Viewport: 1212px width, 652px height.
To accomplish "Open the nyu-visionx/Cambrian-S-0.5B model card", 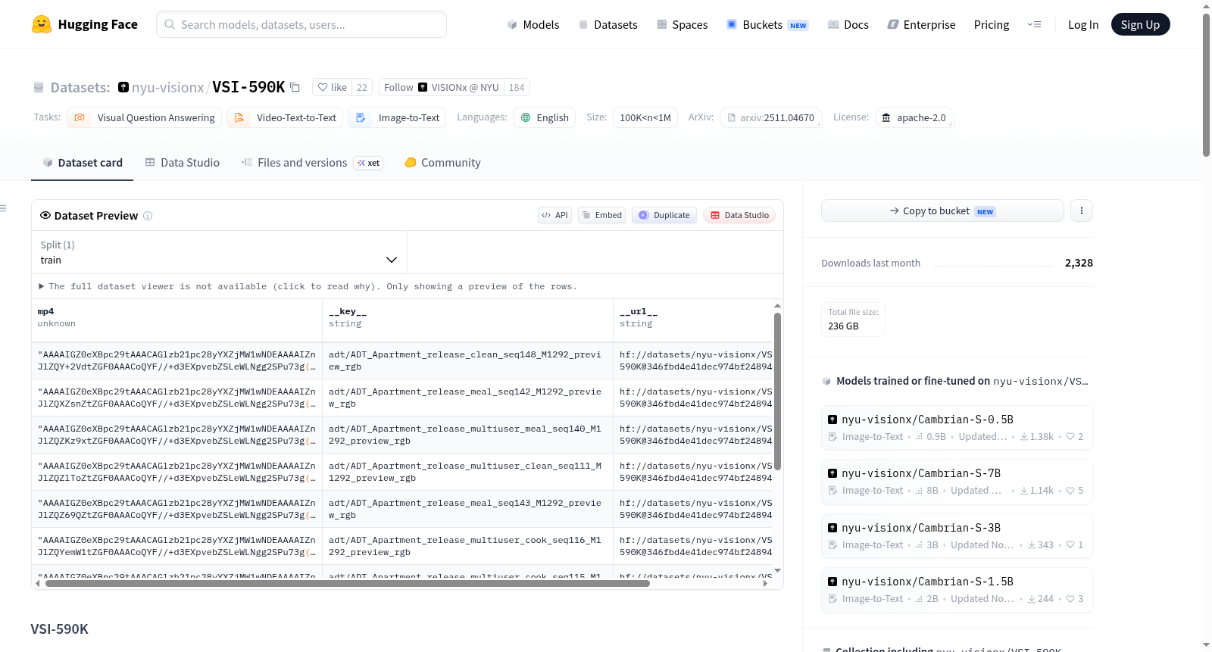I will pos(957,428).
